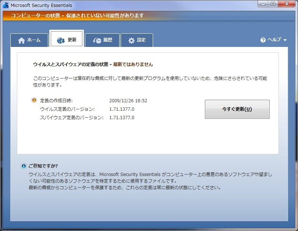Open the 設定 tab

coord(137,40)
